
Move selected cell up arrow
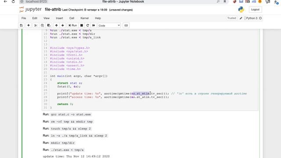(x=57, y=25)
